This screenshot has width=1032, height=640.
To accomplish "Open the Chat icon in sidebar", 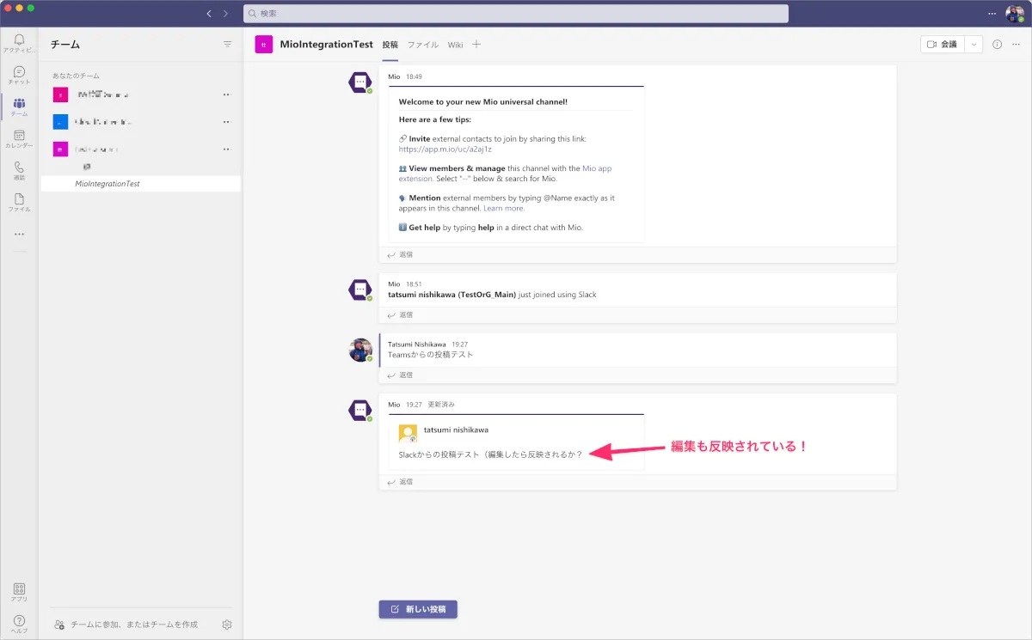I will (x=19, y=74).
